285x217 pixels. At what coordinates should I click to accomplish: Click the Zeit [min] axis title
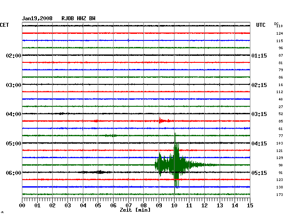click(135, 210)
